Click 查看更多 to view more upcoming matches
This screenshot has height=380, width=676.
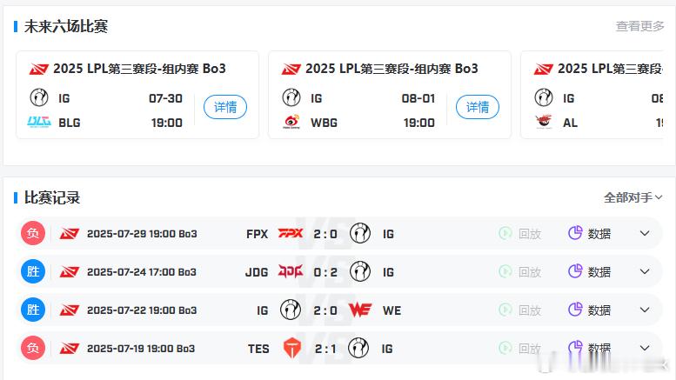[639, 26]
